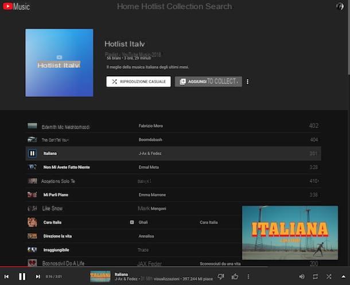The height and width of the screenshot is (285, 350).
Task: Open artist Ghali
Action: coord(143,222)
